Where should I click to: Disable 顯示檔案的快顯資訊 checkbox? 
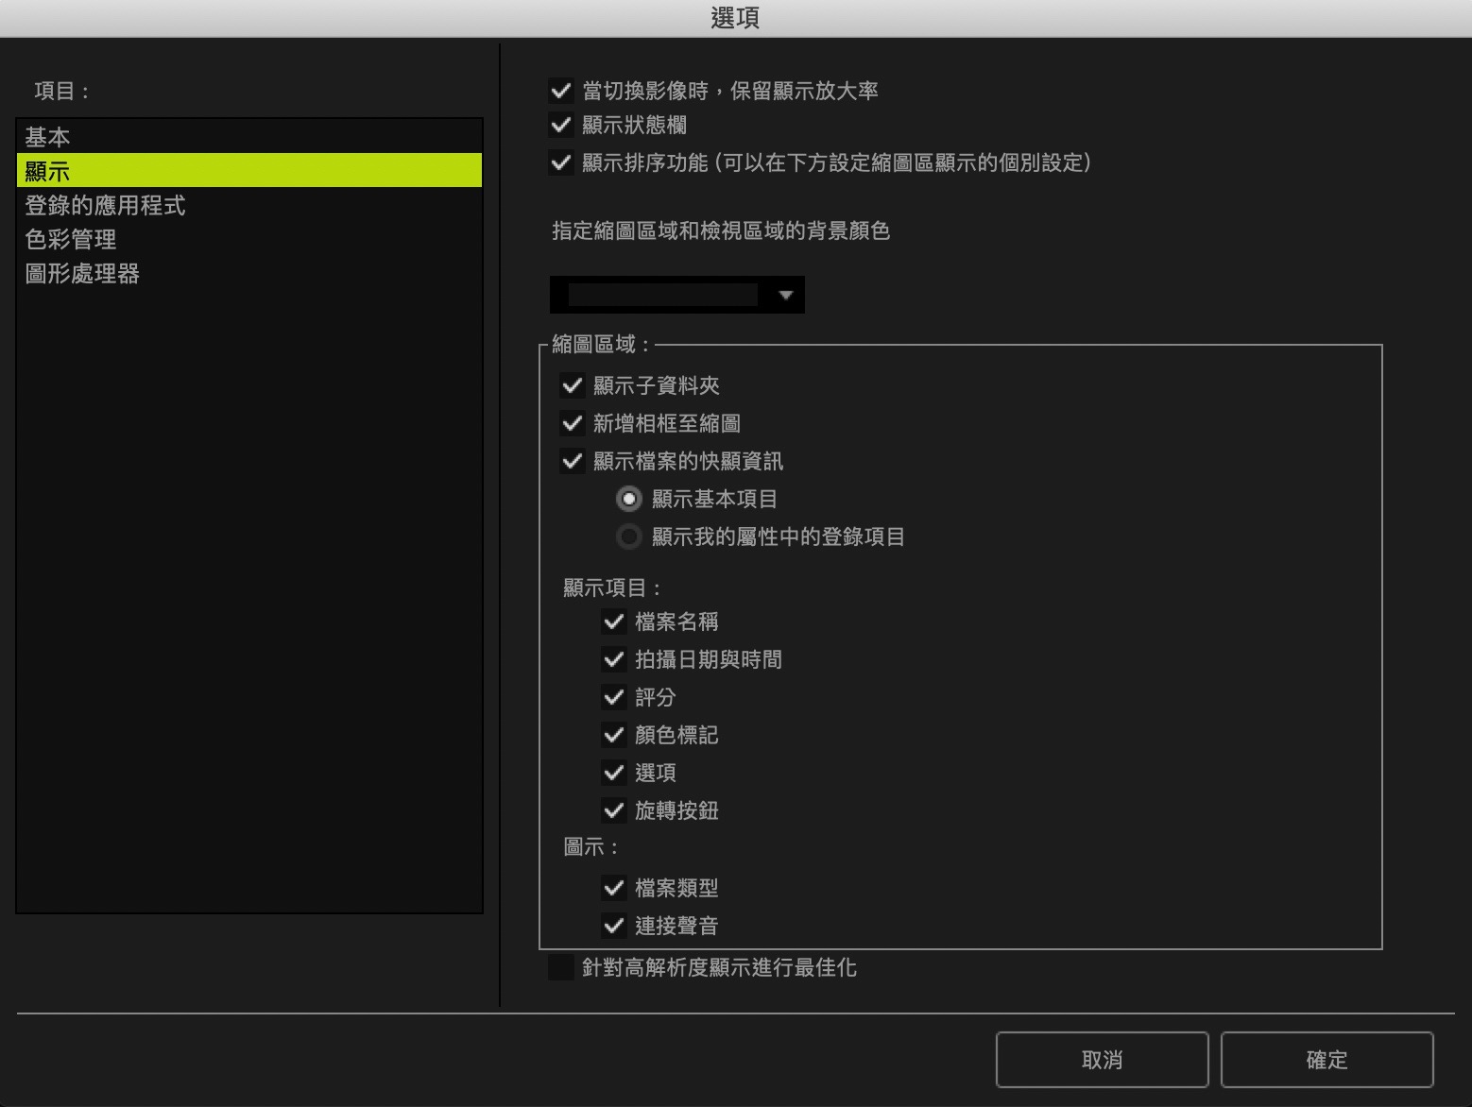click(573, 461)
